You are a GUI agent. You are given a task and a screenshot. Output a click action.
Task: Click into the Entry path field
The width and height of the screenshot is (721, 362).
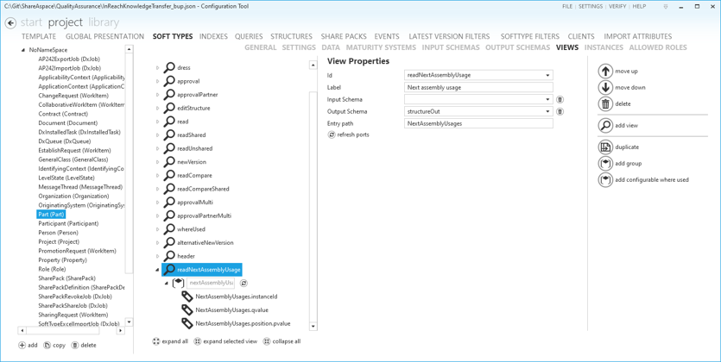point(478,123)
